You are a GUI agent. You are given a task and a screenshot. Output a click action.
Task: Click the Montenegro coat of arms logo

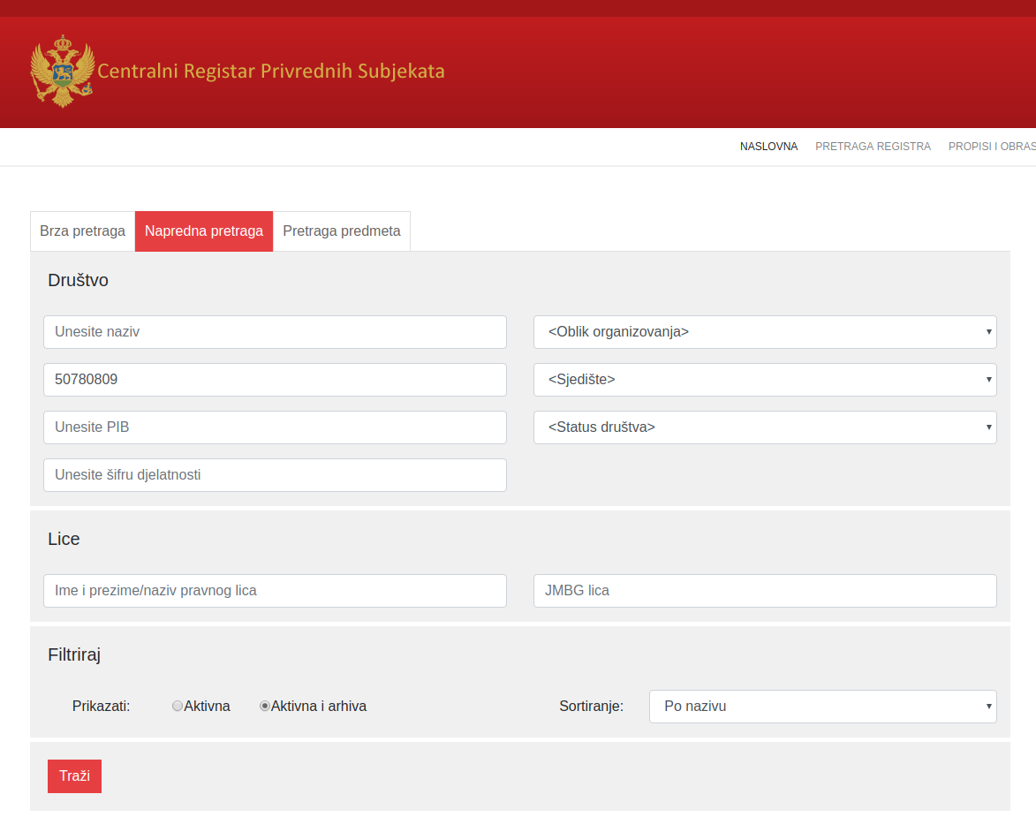[x=63, y=72]
